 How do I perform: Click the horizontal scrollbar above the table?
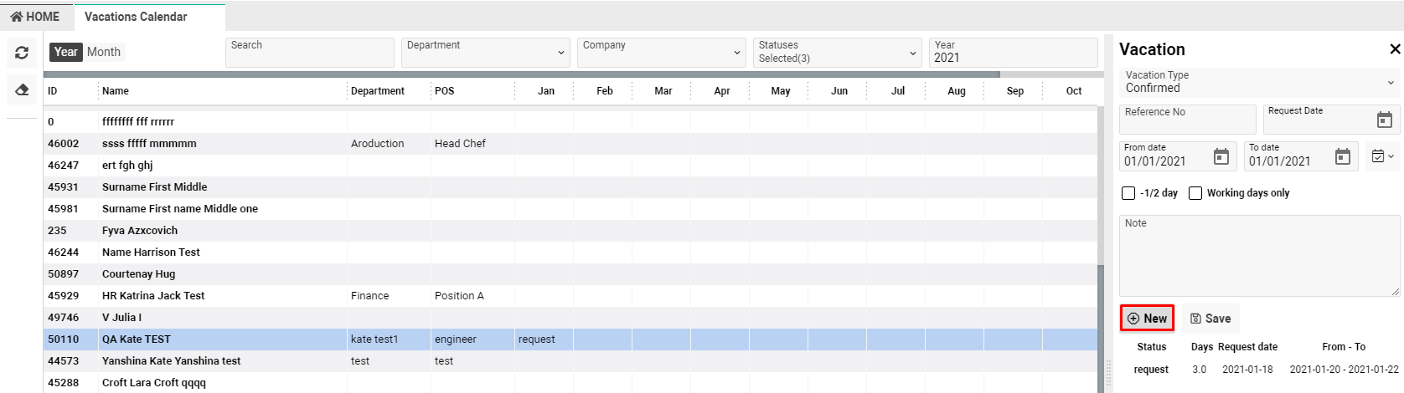521,74
